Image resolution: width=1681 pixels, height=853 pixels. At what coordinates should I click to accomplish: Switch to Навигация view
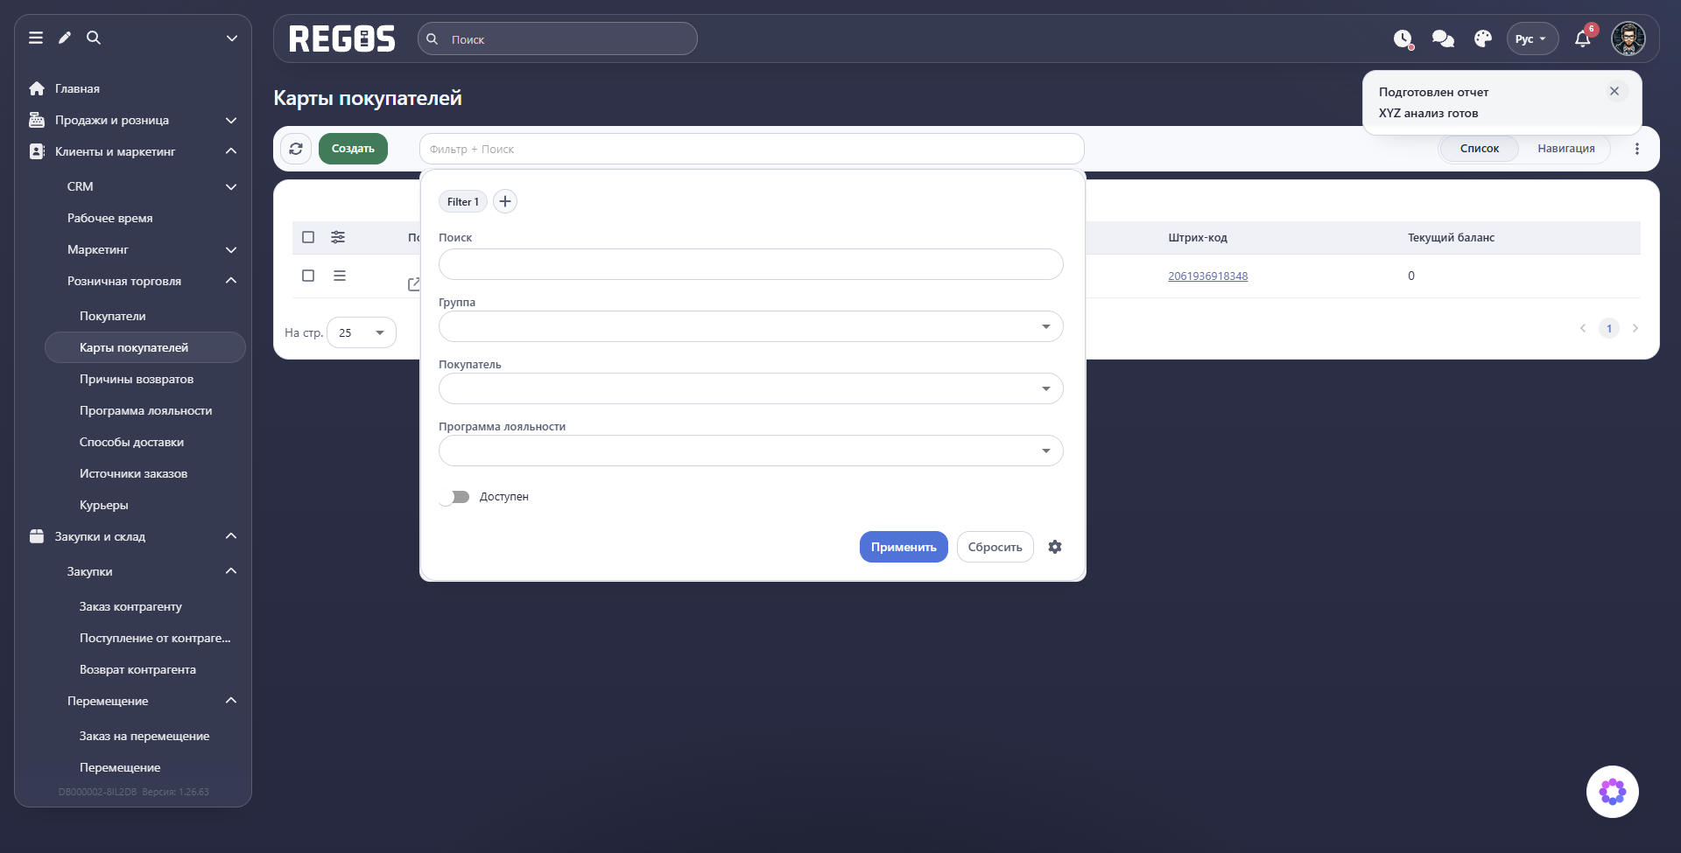tap(1566, 149)
